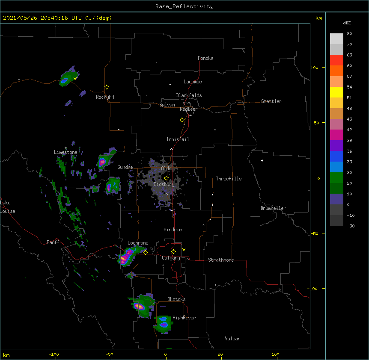
Task: Select the Strathmore label
Action: tap(221, 260)
